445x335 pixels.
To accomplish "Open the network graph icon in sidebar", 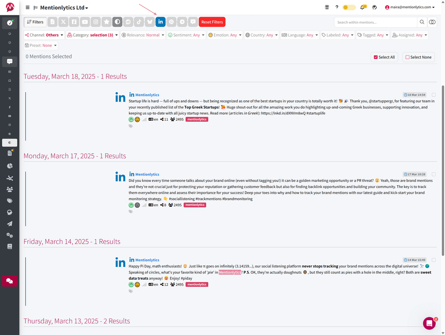I will [10, 178].
